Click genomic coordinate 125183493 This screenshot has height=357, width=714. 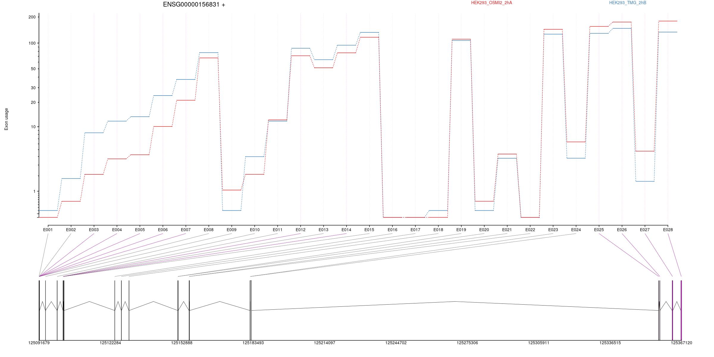pos(253,343)
